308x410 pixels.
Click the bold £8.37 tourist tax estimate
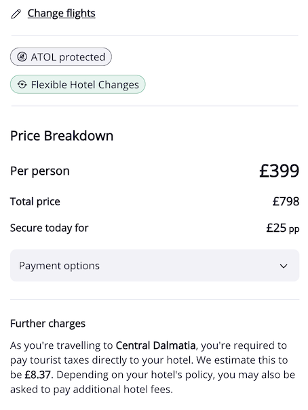(x=37, y=375)
